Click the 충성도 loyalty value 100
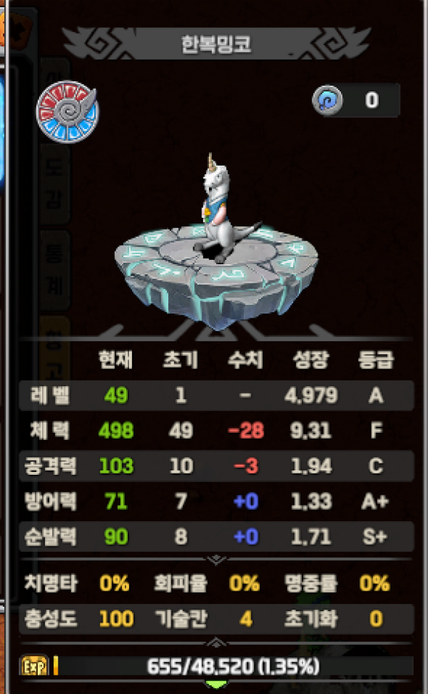This screenshot has width=428, height=694. [x=116, y=619]
